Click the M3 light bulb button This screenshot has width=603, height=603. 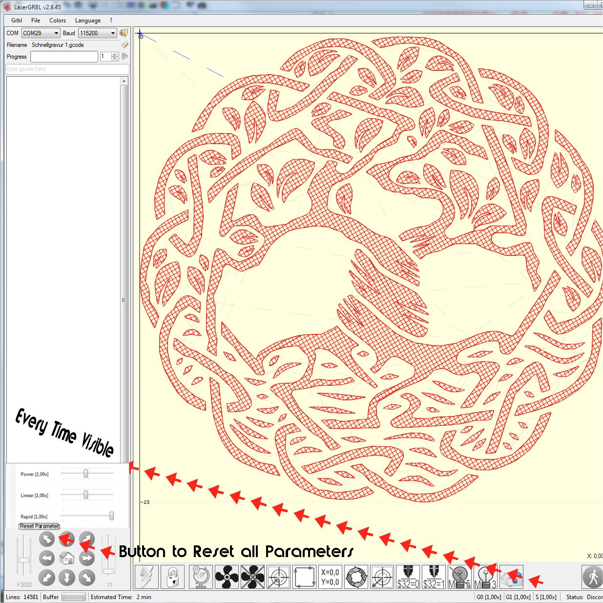click(x=485, y=577)
